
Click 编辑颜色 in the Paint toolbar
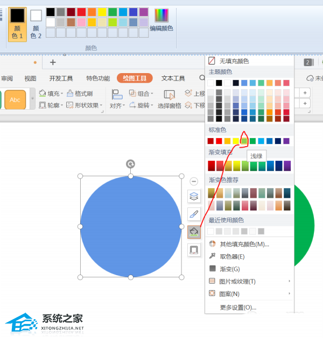pyautogui.click(x=161, y=21)
